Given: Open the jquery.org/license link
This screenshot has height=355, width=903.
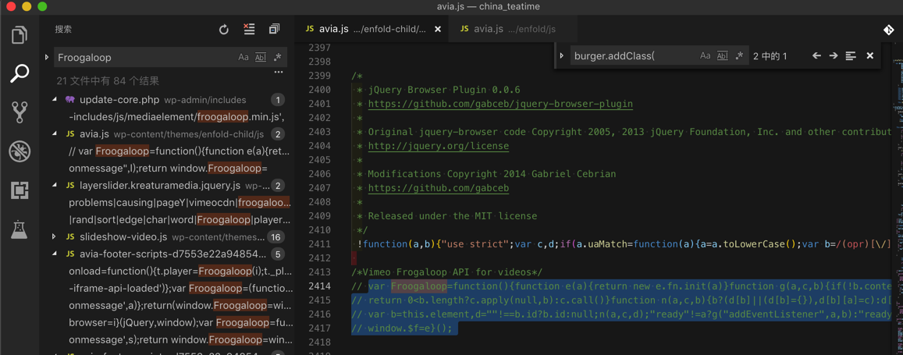Looking at the screenshot, I should point(438,146).
